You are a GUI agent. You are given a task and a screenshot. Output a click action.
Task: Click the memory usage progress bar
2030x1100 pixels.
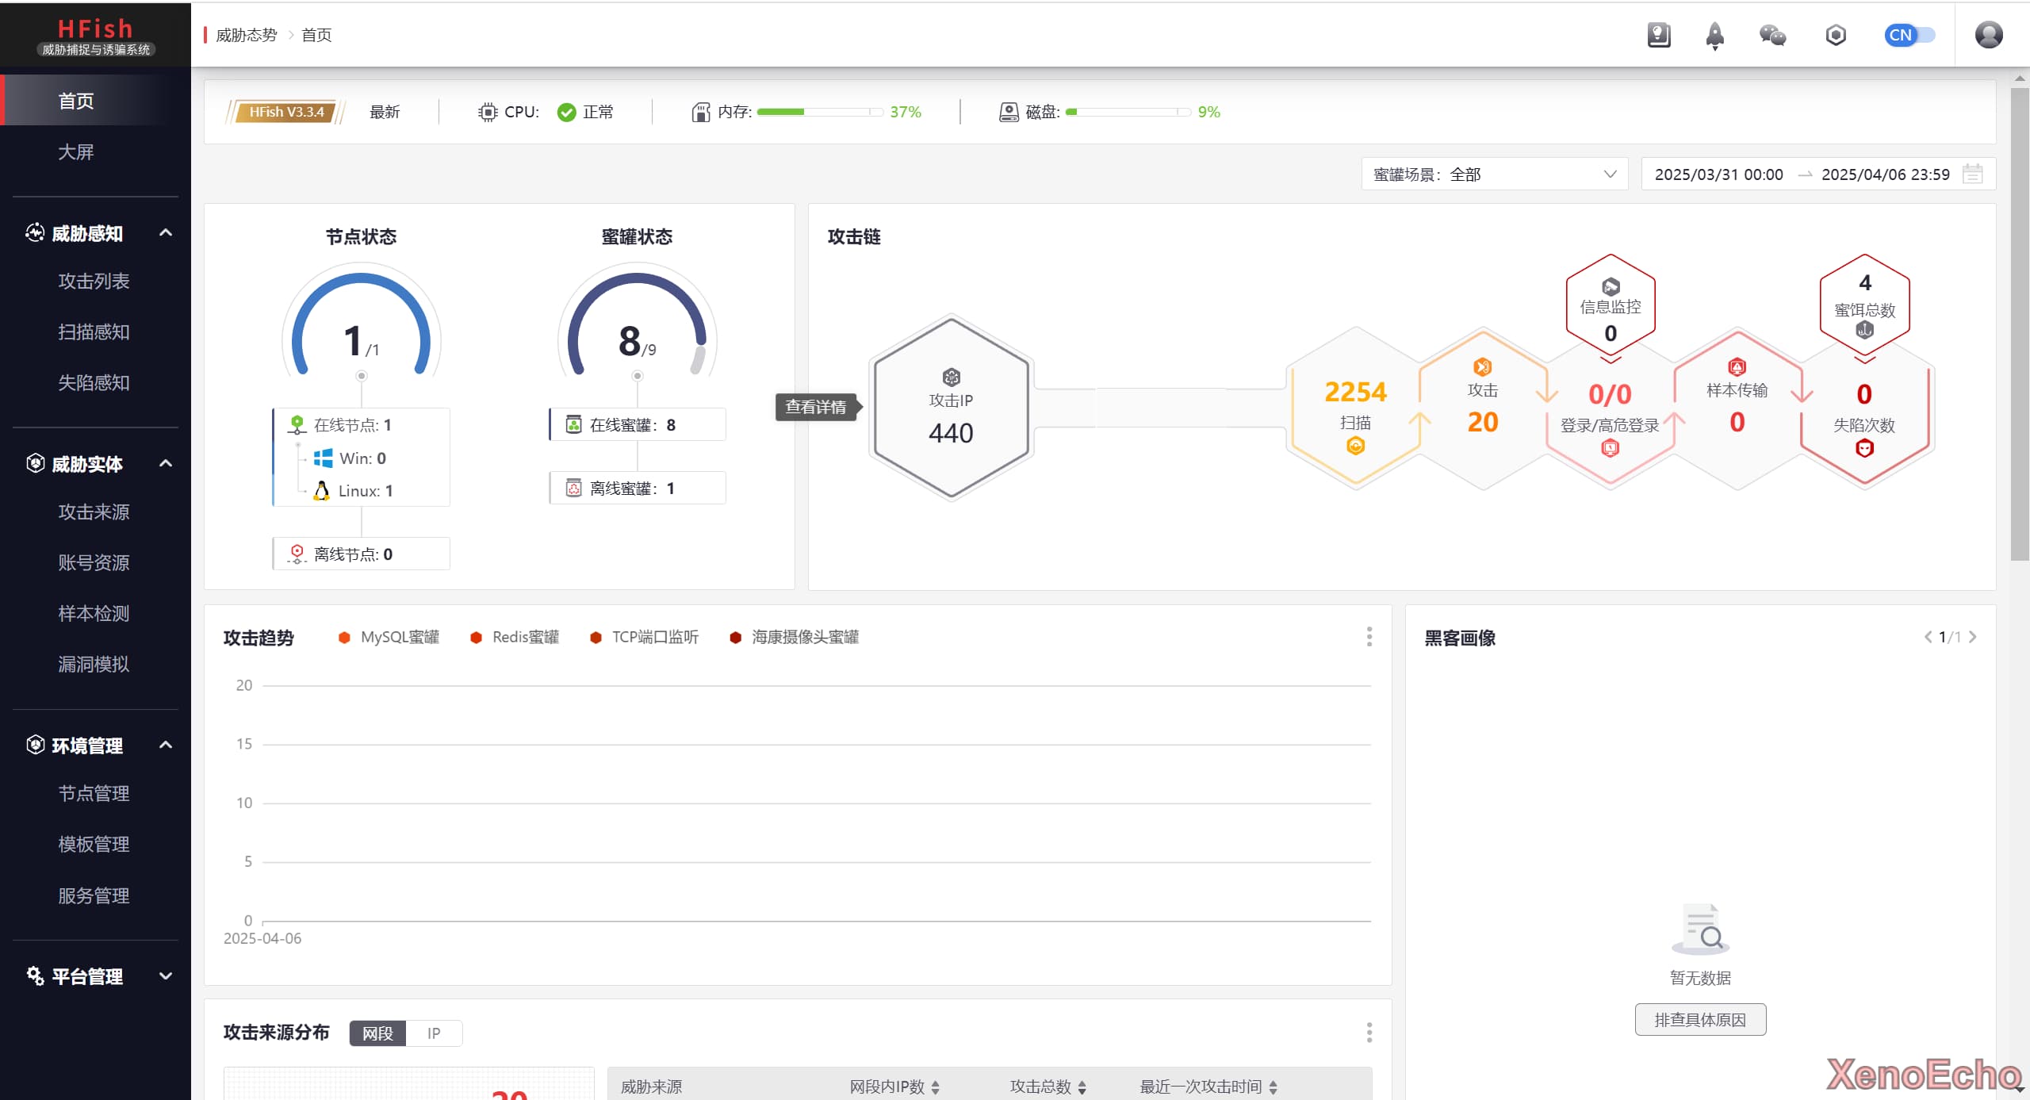pyautogui.click(x=819, y=112)
